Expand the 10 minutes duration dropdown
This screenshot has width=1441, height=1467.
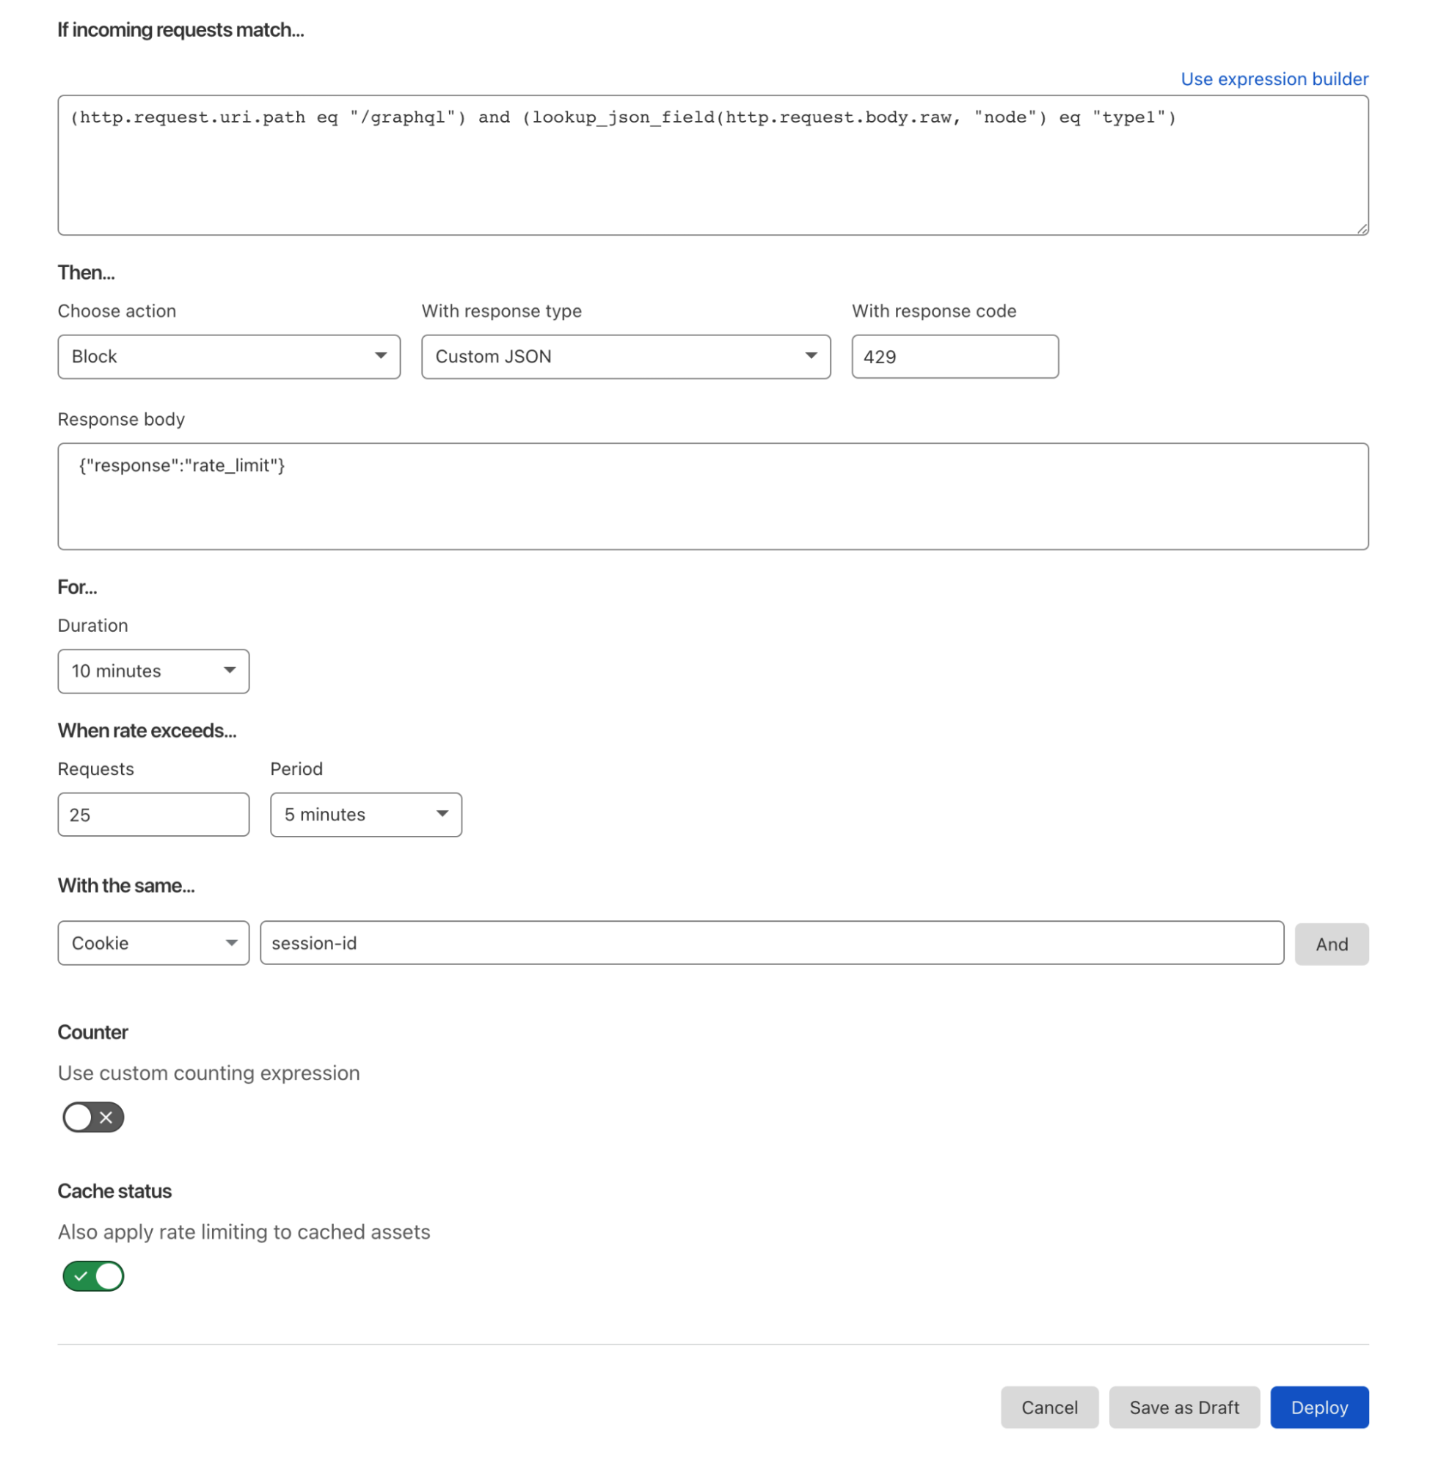[153, 671]
